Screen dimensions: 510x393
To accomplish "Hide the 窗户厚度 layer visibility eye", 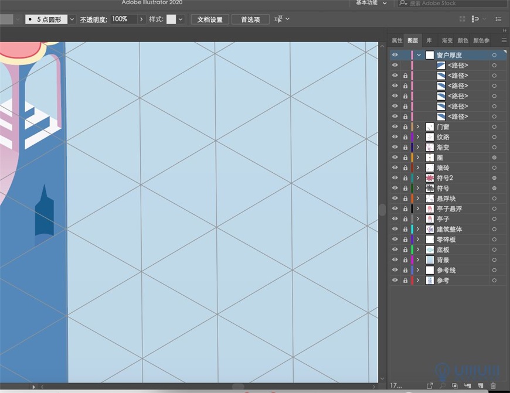I will pyautogui.click(x=395, y=54).
